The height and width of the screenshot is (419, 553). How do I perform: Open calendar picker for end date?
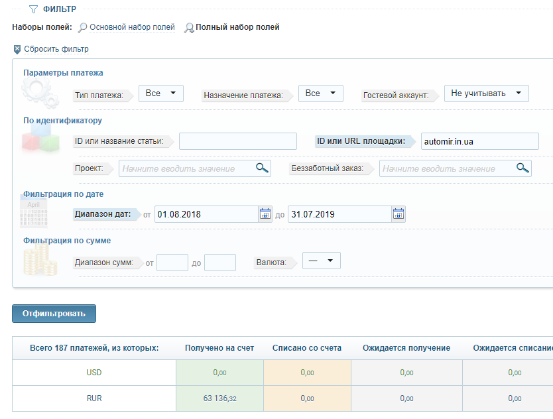pos(399,213)
